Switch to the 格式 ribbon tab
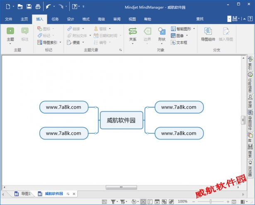255x205 pixels. tap(86, 19)
